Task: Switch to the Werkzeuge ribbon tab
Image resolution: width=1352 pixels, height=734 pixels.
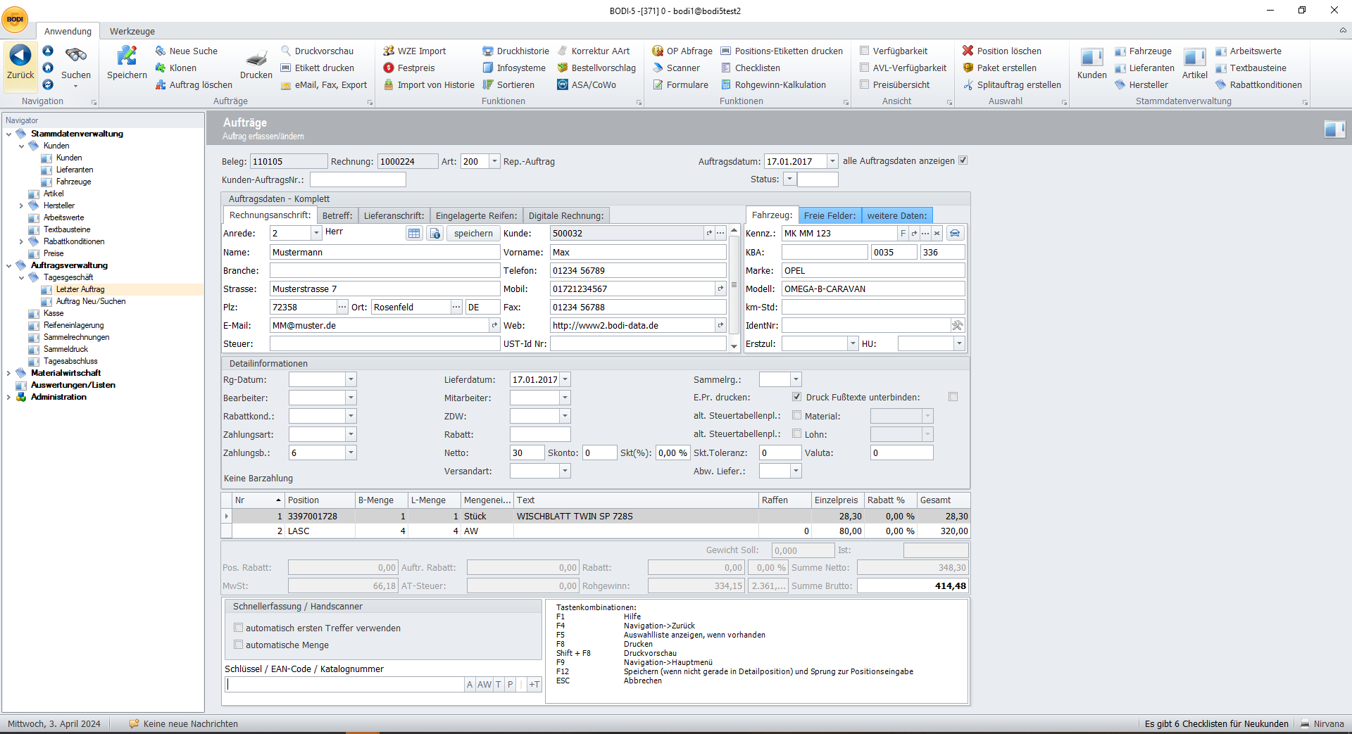Action: coord(132,31)
